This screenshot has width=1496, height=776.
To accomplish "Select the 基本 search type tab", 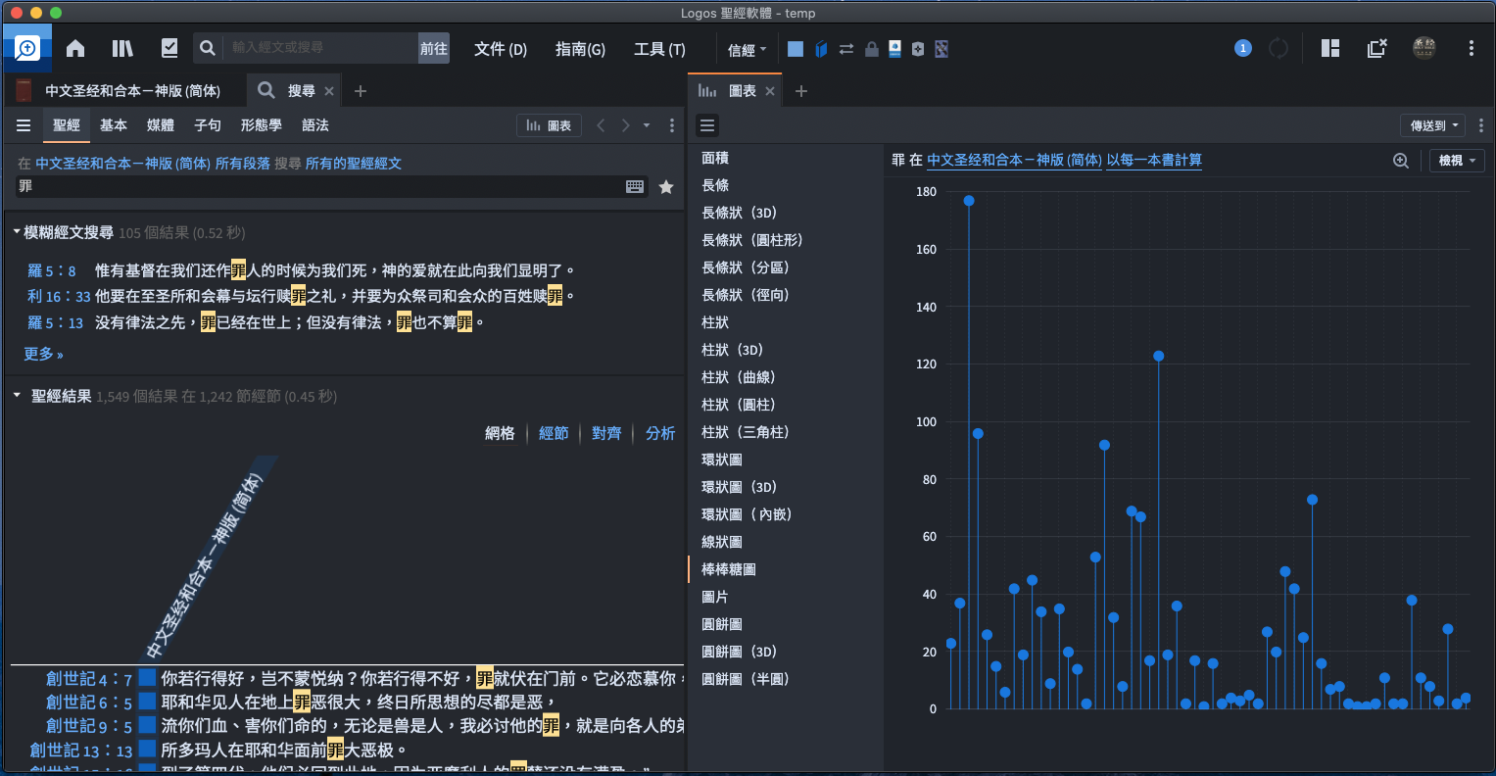I will (x=114, y=125).
